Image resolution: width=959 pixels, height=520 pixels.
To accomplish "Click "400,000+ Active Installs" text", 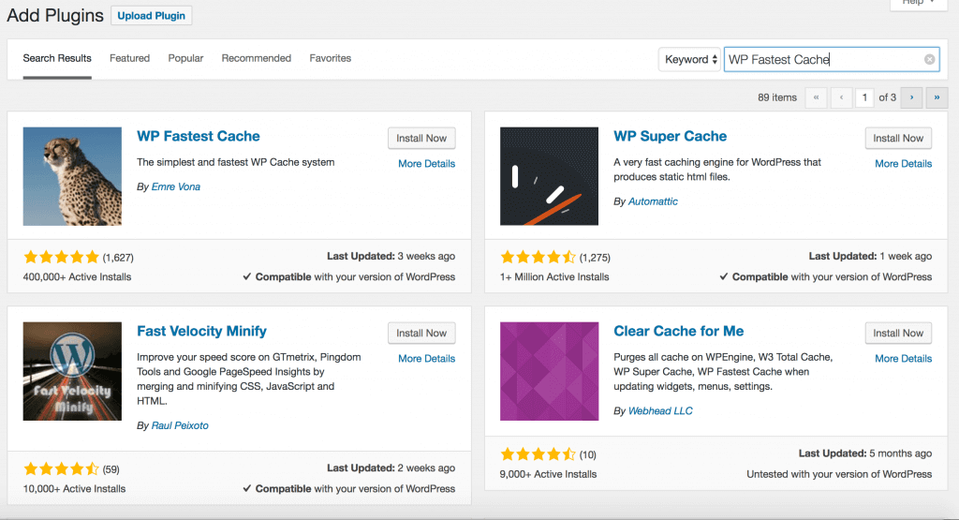I will (77, 276).
